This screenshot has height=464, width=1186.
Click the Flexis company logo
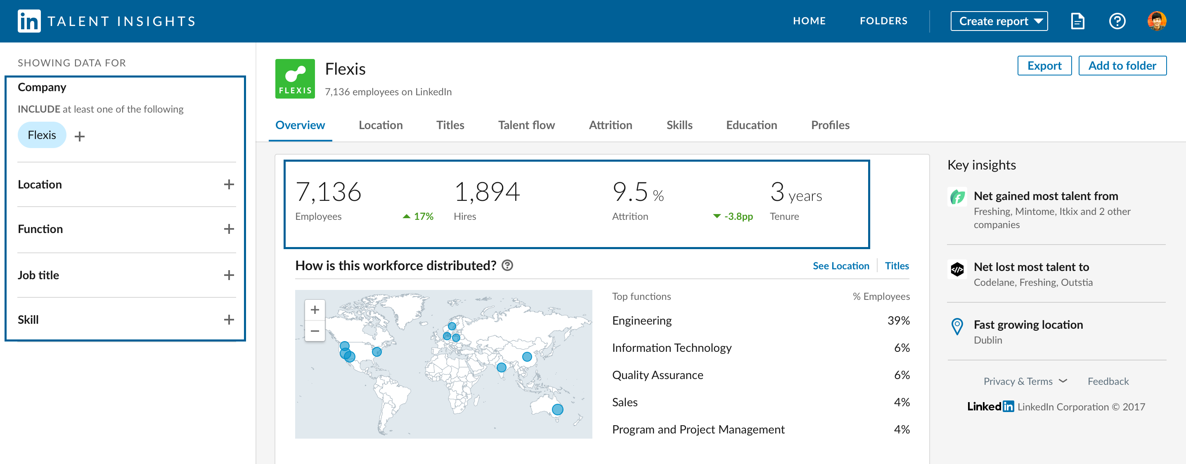point(295,79)
